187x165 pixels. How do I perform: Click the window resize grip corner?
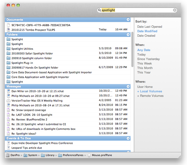click(179, 156)
